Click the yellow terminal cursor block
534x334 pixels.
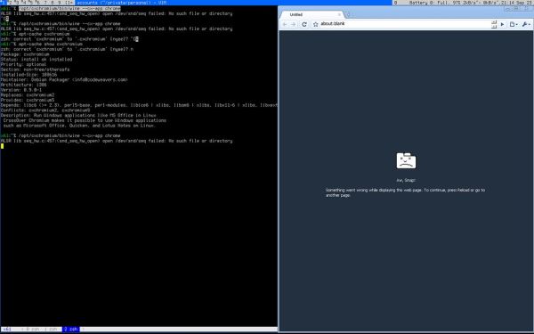click(3, 146)
